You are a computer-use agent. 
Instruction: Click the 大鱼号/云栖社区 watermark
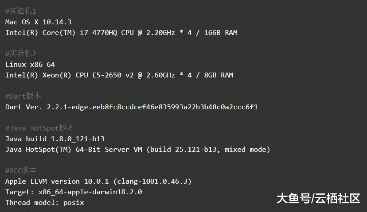[x=318, y=198]
